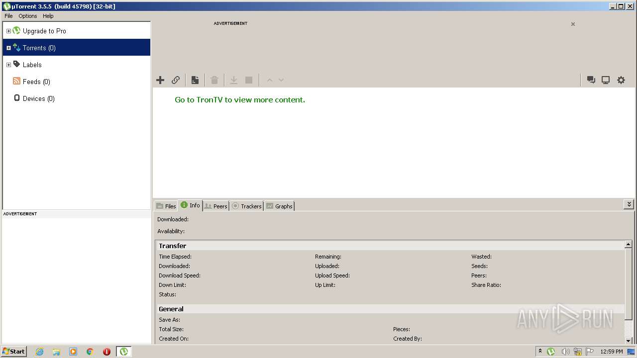Click the Availability label

pyautogui.click(x=171, y=231)
